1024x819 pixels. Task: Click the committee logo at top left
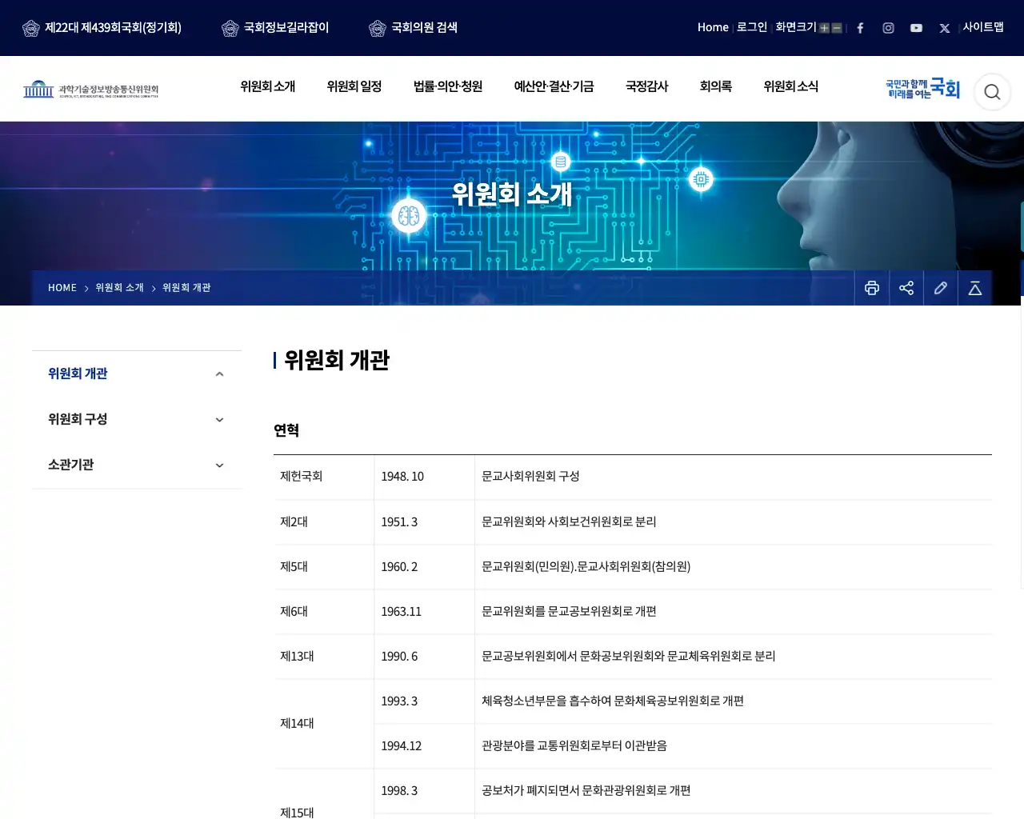[x=90, y=88]
